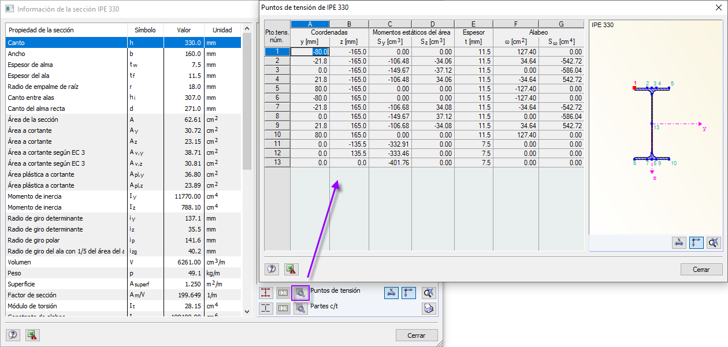Show numbers of Partes c/t
Image resolution: width=728 pixels, height=347 pixels.
click(283, 308)
